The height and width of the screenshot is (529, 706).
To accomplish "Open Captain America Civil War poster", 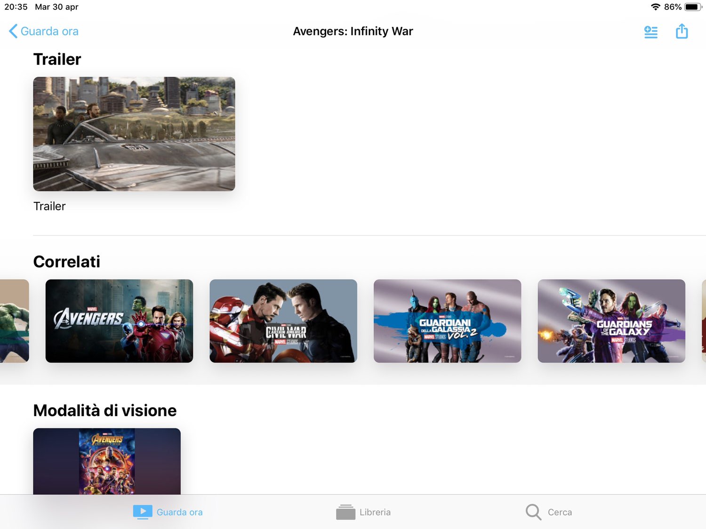I will click(x=283, y=321).
